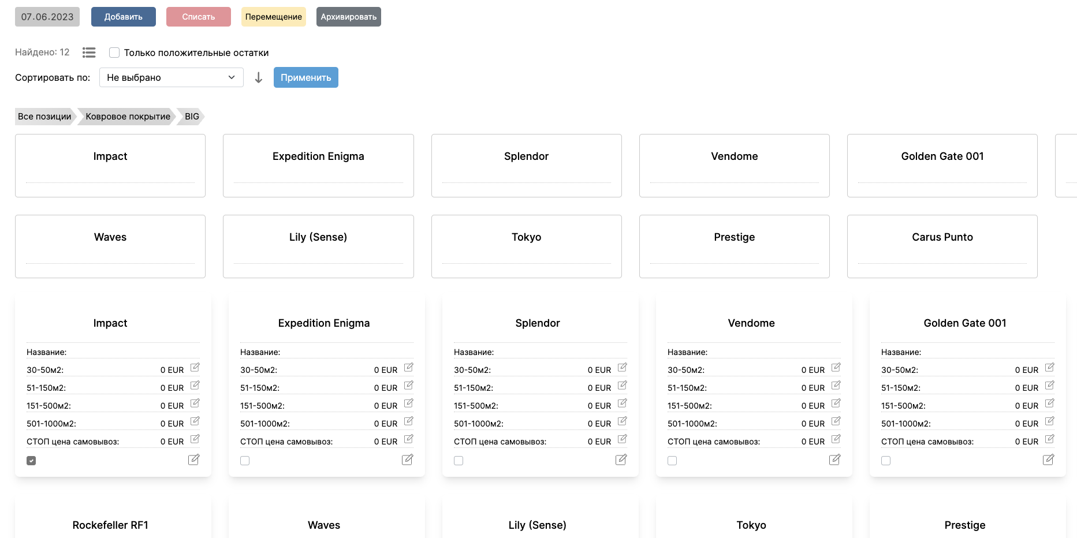This screenshot has height=538, width=1077.
Task: Uncheck the Impact card selection checkbox
Action: click(x=31, y=460)
